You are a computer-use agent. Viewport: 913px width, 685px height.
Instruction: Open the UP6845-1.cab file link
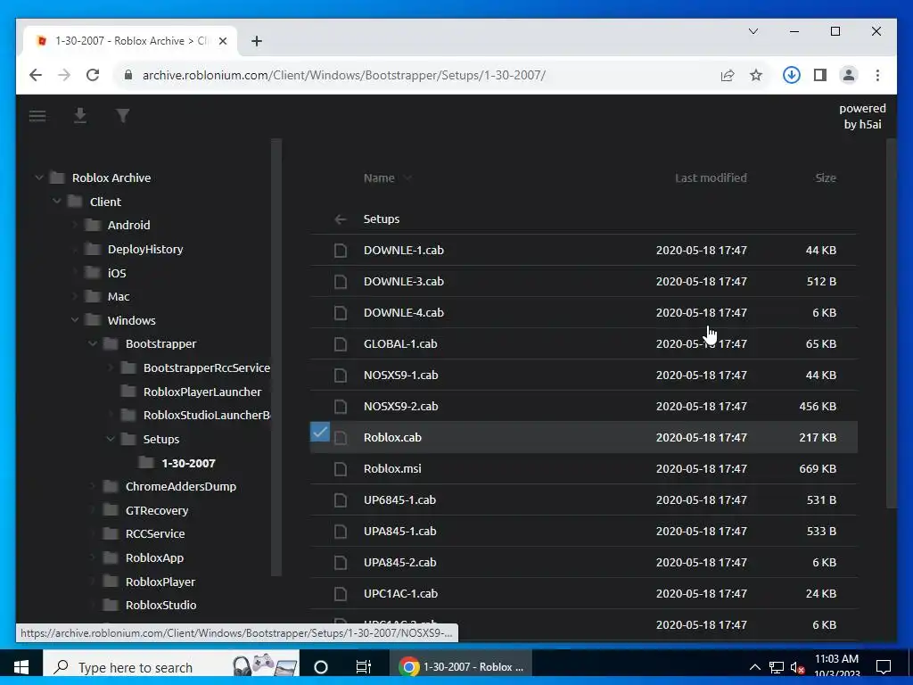pos(399,500)
